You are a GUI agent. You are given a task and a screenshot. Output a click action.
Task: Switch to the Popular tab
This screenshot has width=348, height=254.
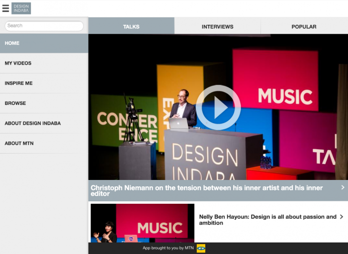[x=304, y=26]
